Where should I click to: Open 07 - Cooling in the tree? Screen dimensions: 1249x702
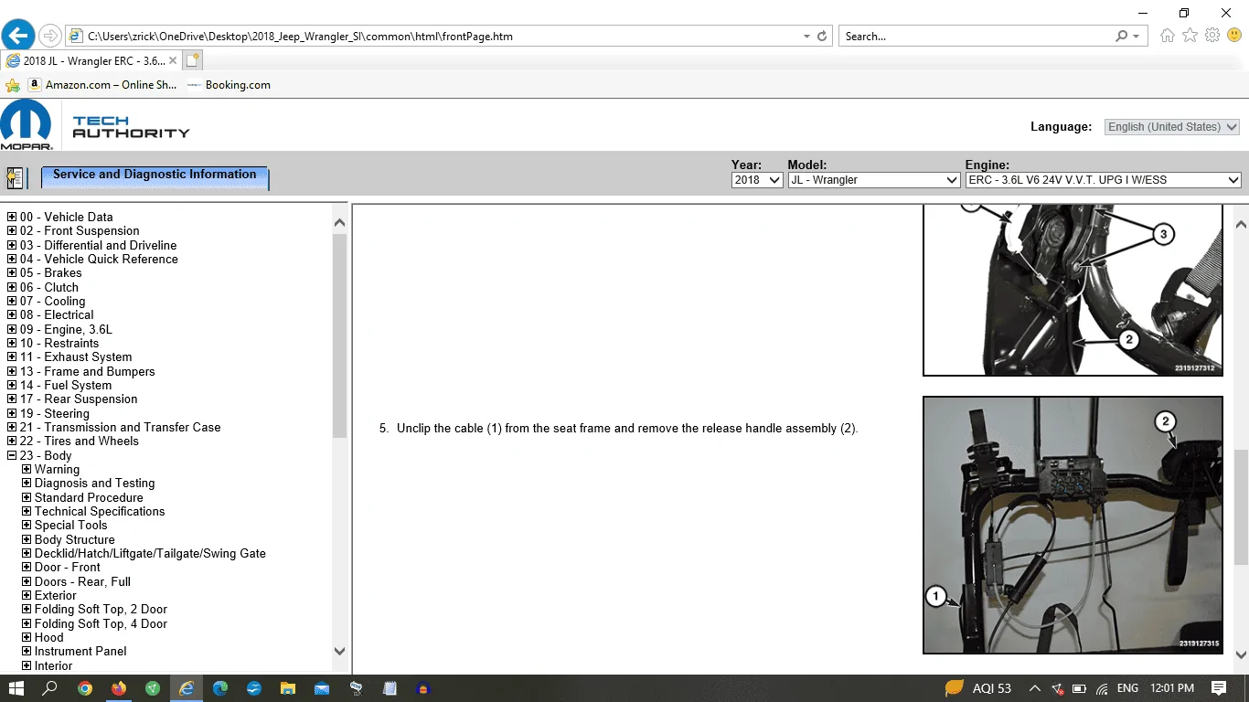[x=52, y=302]
